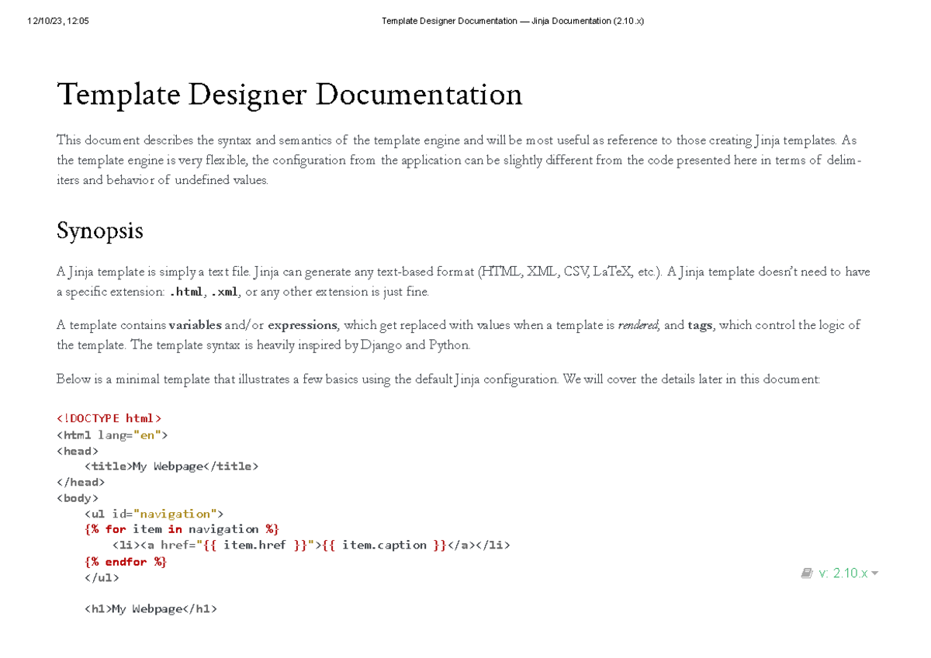Click the 'Template Designer Documentation' page title

click(289, 94)
